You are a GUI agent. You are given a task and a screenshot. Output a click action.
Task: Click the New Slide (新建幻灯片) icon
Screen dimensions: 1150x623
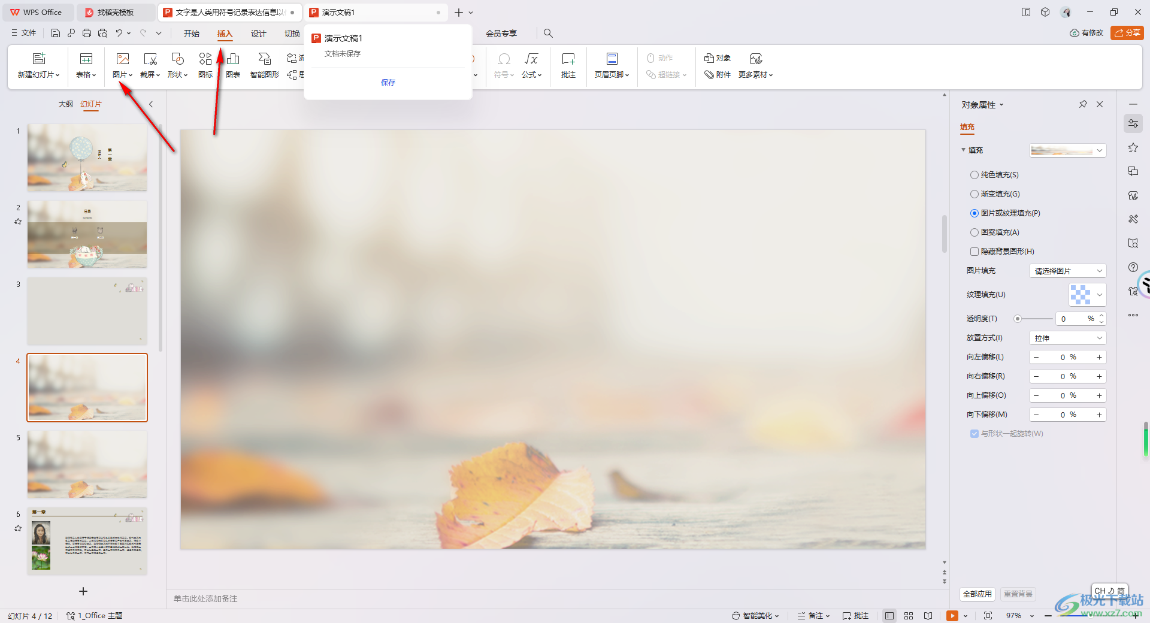pyautogui.click(x=39, y=59)
